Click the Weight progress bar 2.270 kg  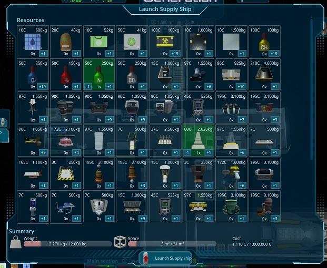68,244
